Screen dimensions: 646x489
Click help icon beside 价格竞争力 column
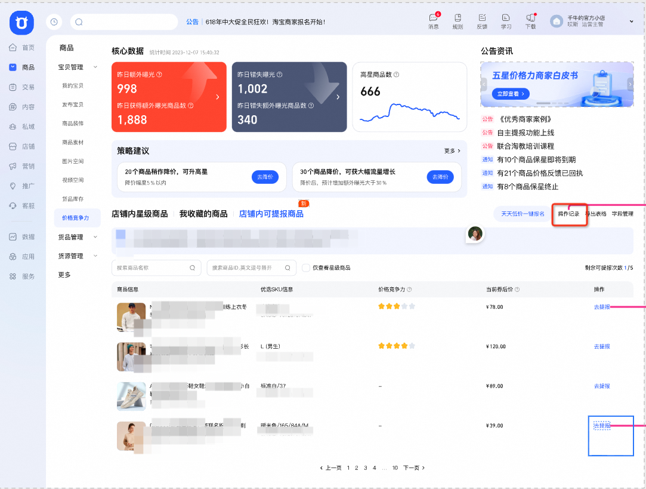pyautogui.click(x=409, y=290)
